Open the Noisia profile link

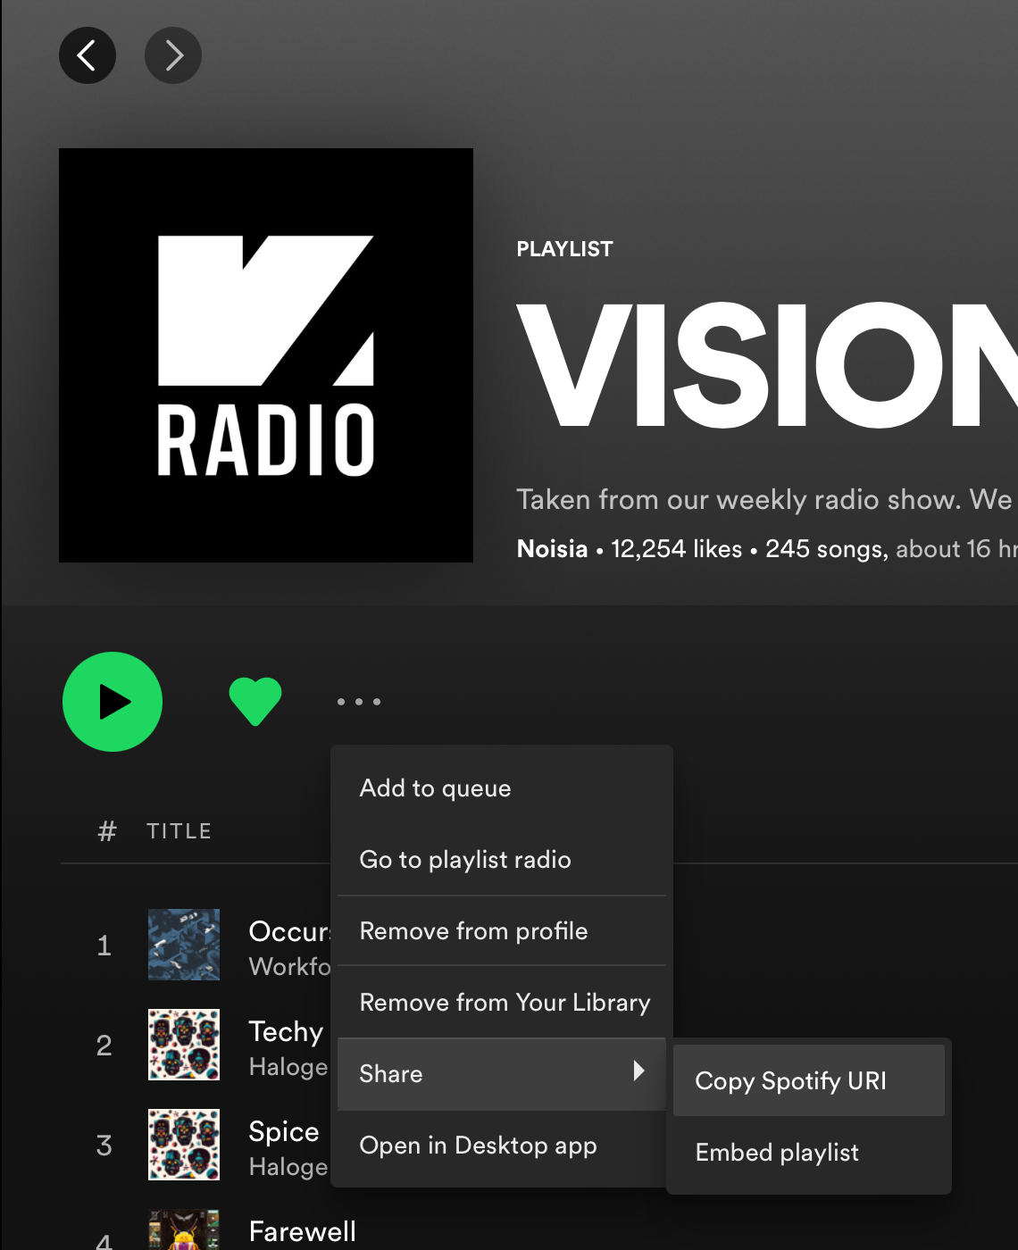[x=552, y=548]
